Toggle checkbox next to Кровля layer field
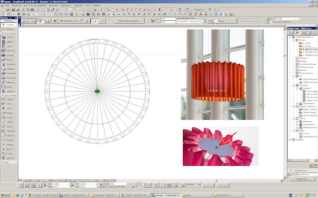 216,21
